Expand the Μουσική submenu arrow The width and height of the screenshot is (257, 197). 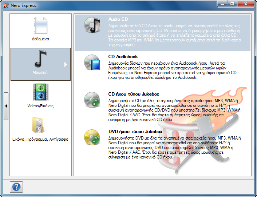(66, 64)
